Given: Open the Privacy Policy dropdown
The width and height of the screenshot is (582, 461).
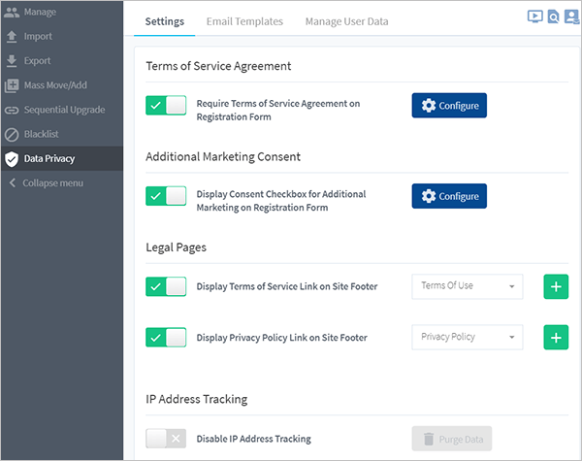Looking at the screenshot, I should [468, 338].
